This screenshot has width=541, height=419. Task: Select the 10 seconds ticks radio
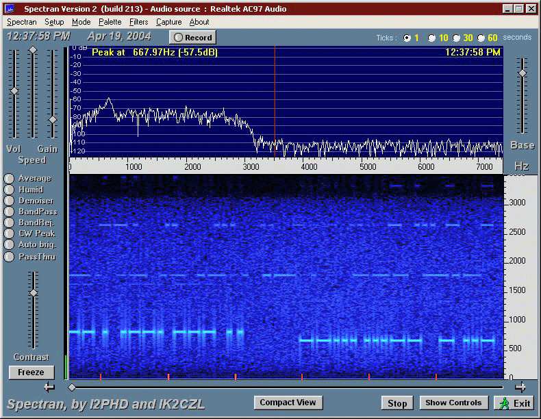coord(432,38)
